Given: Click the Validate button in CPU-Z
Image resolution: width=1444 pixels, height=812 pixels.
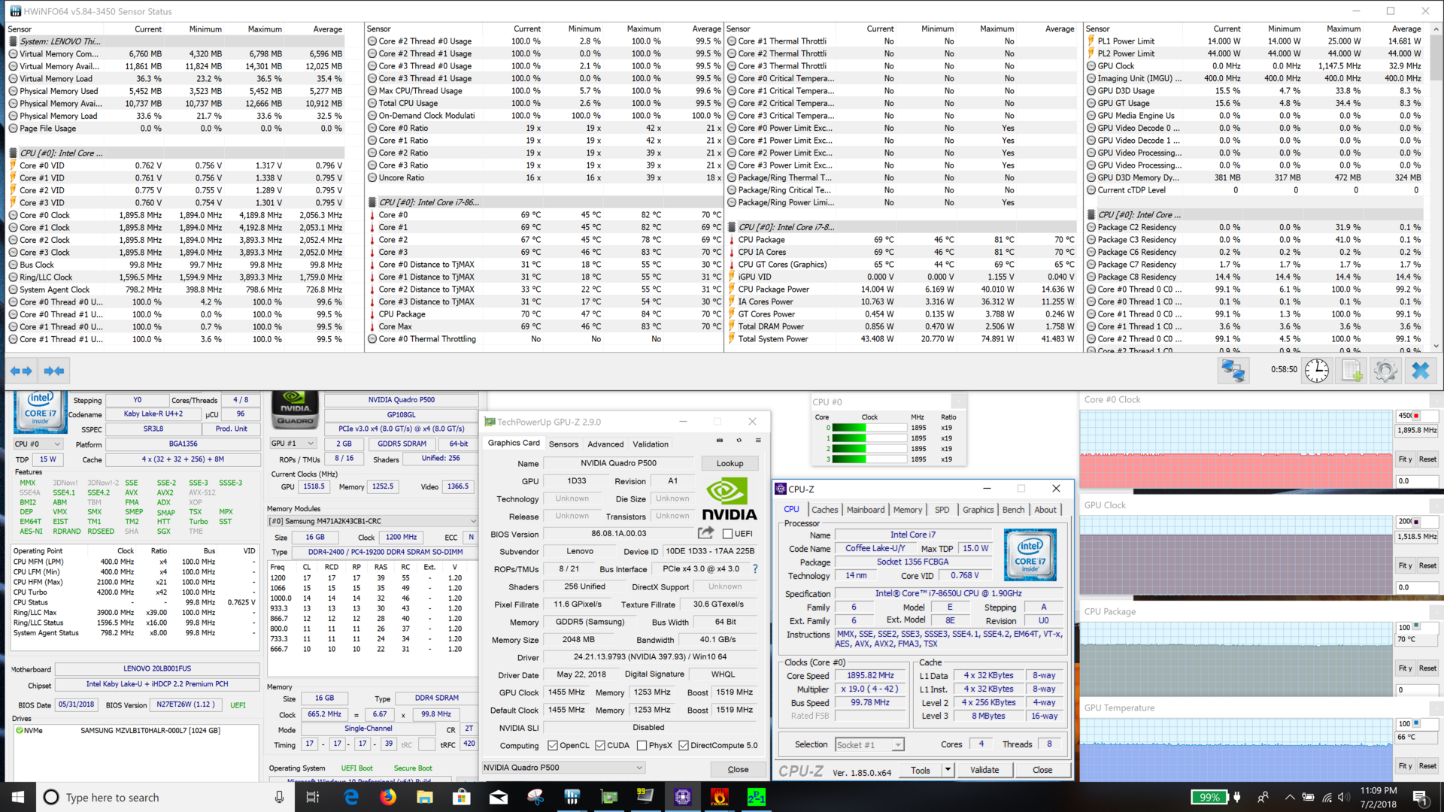Looking at the screenshot, I should pos(984,770).
